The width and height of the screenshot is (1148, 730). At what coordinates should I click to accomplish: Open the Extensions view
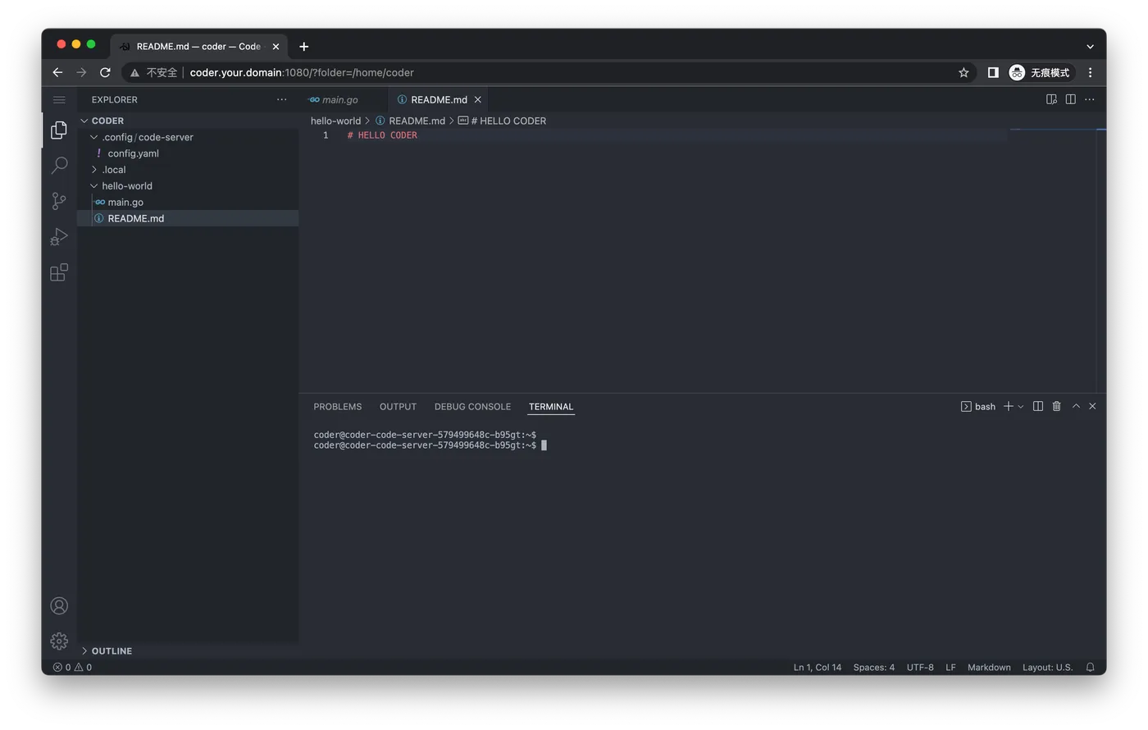pyautogui.click(x=59, y=272)
